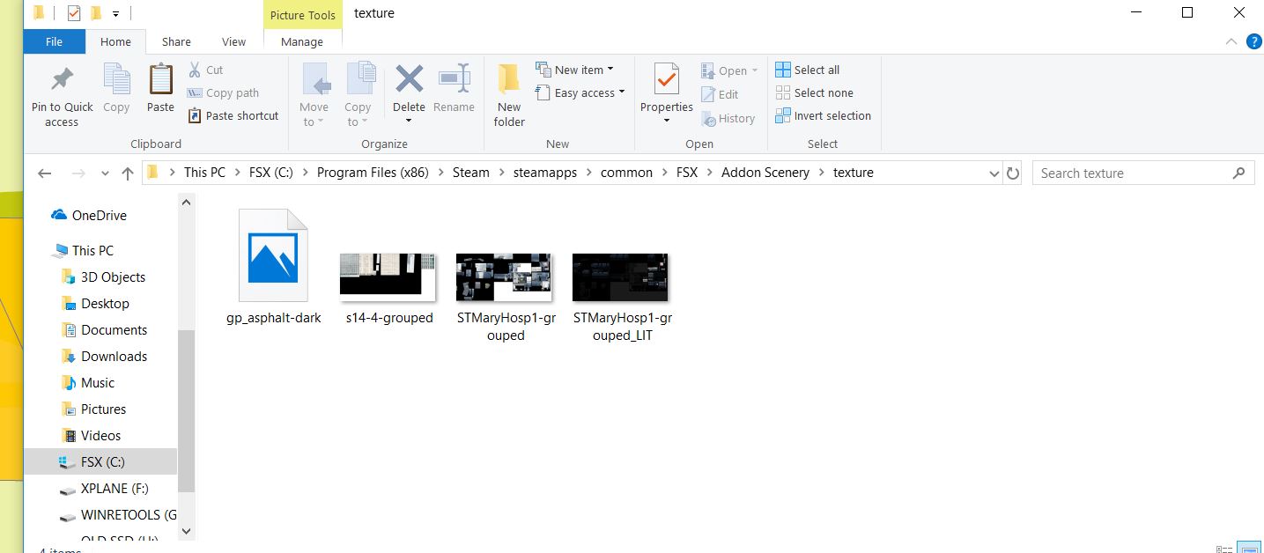Open the File menu tab
1264x553 pixels.
54,41
